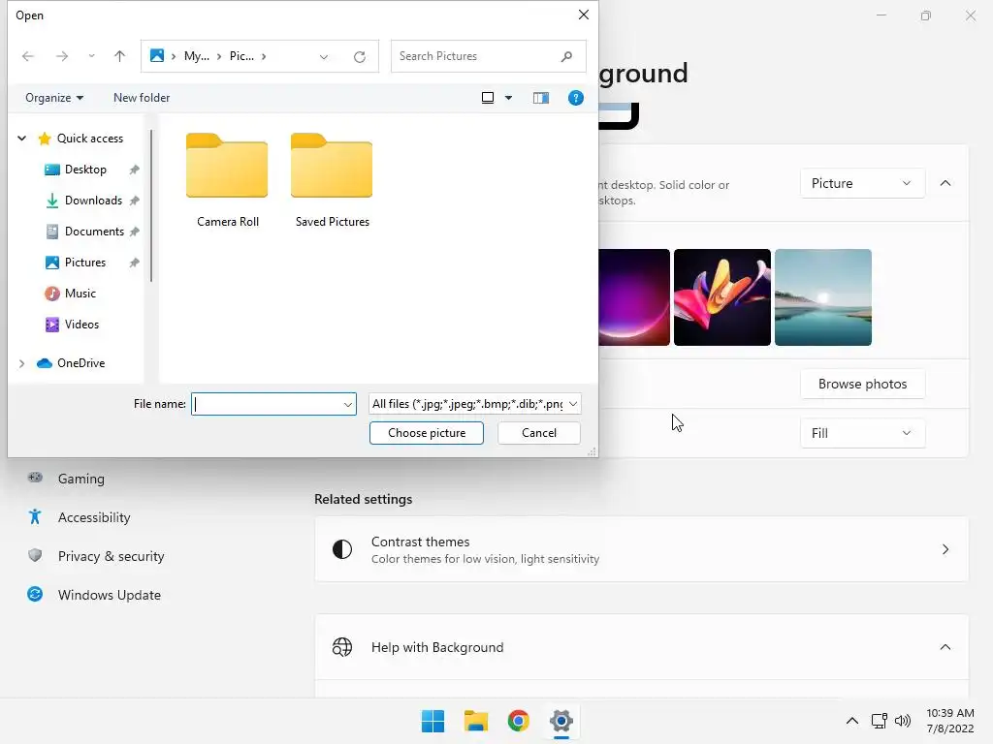The width and height of the screenshot is (993, 744).
Task: Collapse the Quick access tree
Action: click(21, 138)
